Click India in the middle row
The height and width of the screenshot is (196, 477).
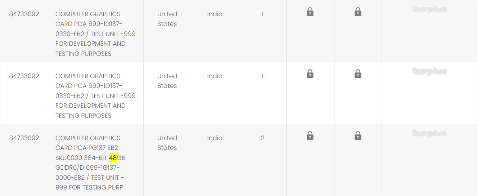215,76
